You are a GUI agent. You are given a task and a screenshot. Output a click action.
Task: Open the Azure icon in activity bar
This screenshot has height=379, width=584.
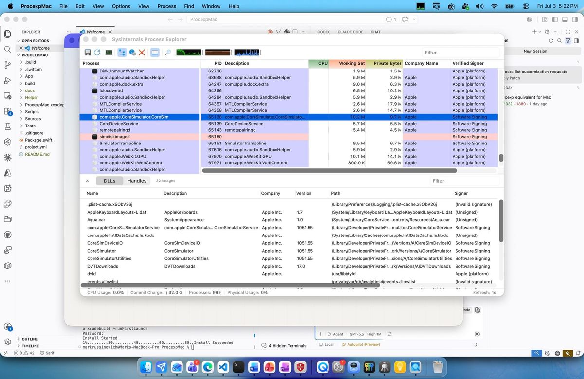[x=7, y=173]
